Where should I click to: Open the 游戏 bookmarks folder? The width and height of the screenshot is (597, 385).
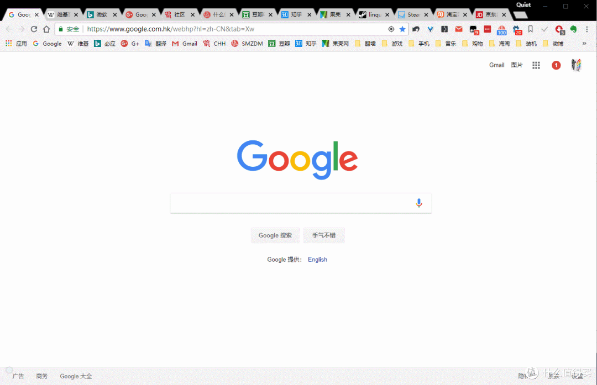[x=392, y=44]
